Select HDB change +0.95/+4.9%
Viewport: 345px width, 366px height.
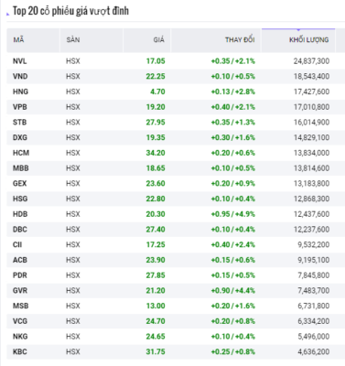233,214
